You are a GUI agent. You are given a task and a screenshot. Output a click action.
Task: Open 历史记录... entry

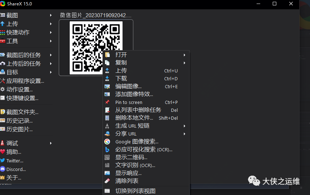(x=19, y=120)
